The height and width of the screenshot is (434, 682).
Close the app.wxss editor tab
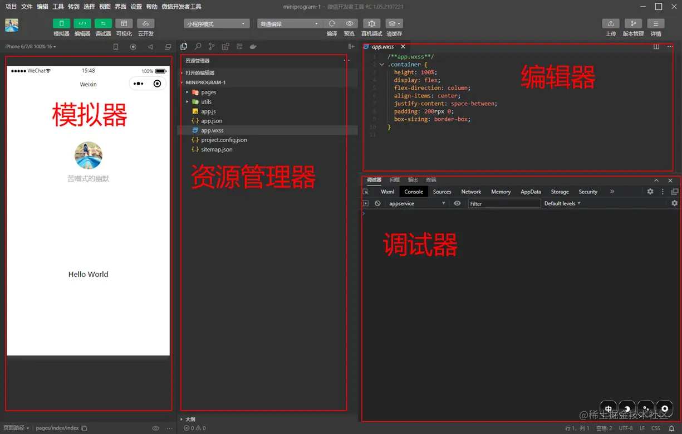coord(403,47)
